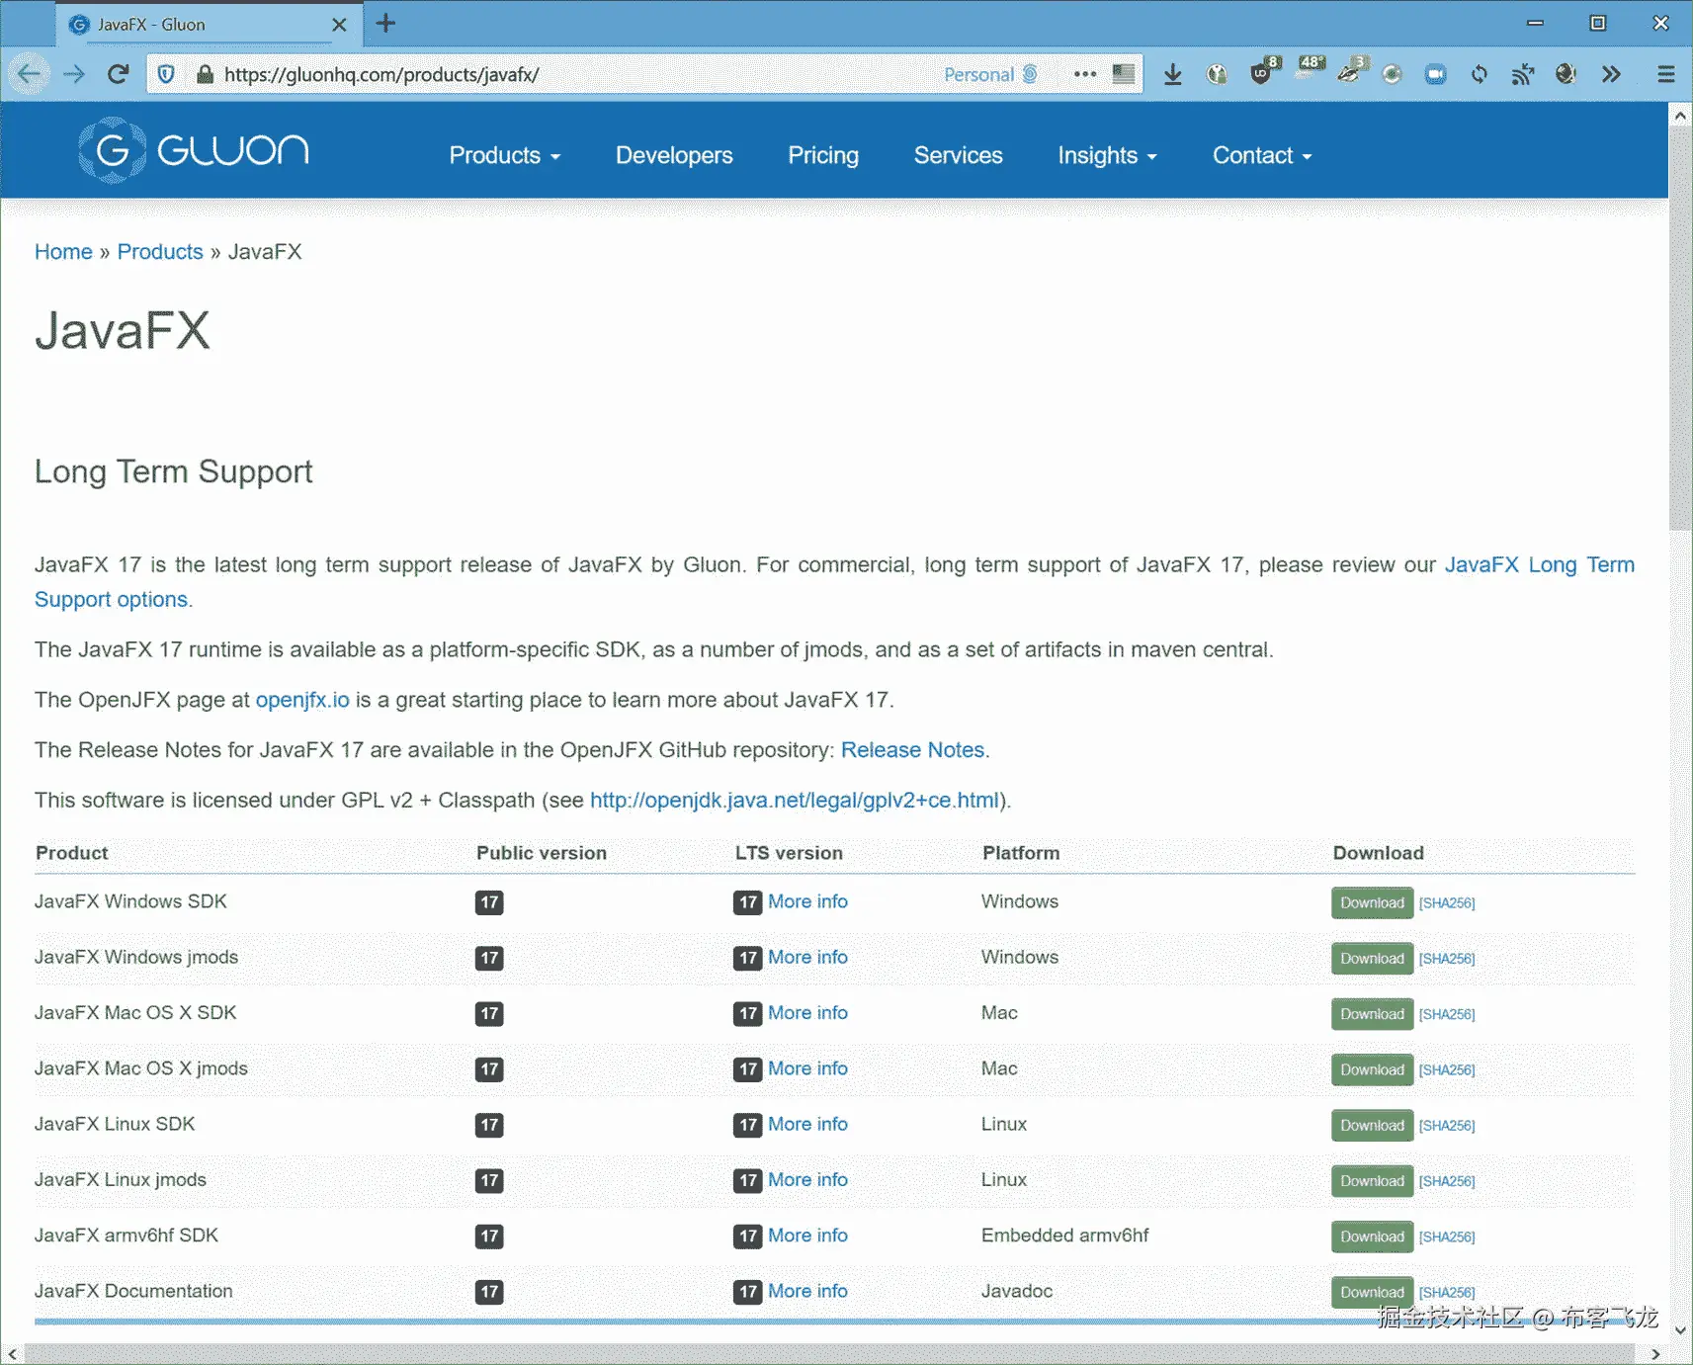This screenshot has width=1693, height=1365.
Task: Expand the Insights dropdown menu
Action: click(x=1107, y=155)
